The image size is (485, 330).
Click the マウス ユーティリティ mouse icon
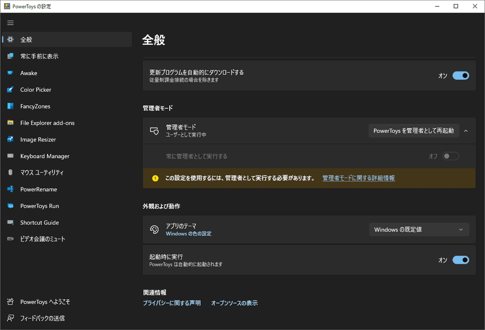pos(10,172)
